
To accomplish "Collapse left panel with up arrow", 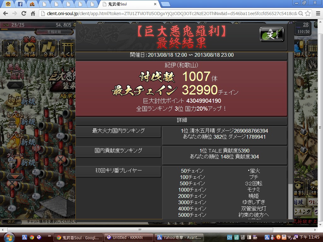I will pyautogui.click(x=15, y=85).
